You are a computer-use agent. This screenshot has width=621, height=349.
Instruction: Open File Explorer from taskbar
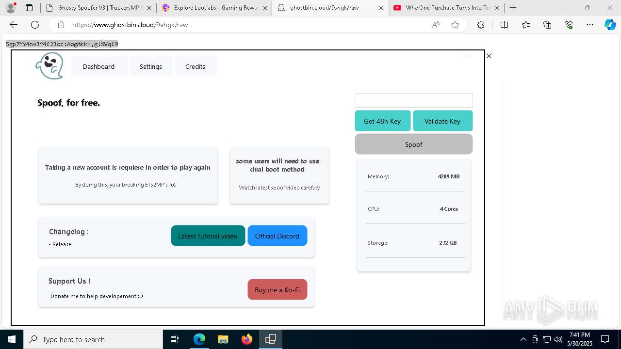[x=223, y=339]
